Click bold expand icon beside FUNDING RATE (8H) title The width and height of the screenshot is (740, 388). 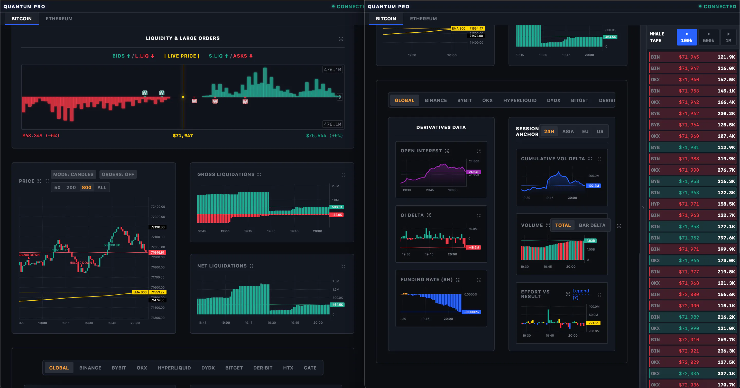click(x=457, y=280)
